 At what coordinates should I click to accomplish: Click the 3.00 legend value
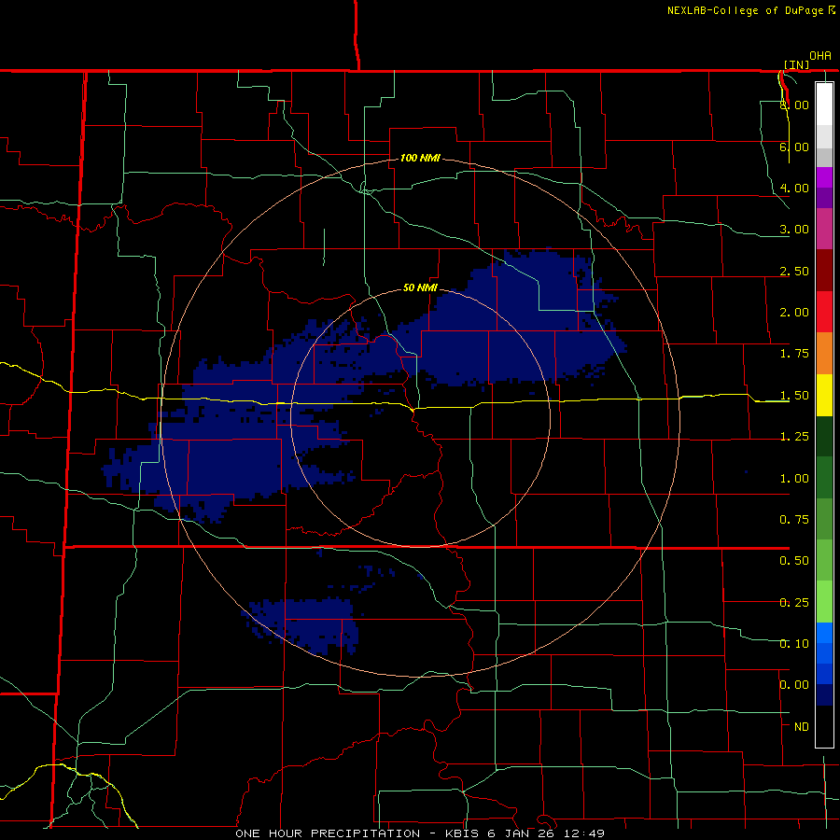click(794, 230)
